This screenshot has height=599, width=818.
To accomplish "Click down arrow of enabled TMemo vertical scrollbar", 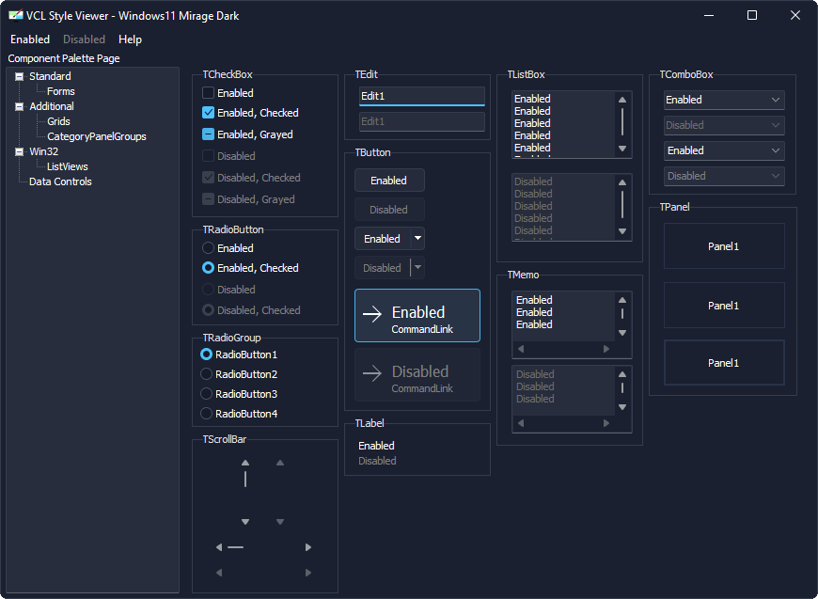I will 621,333.
